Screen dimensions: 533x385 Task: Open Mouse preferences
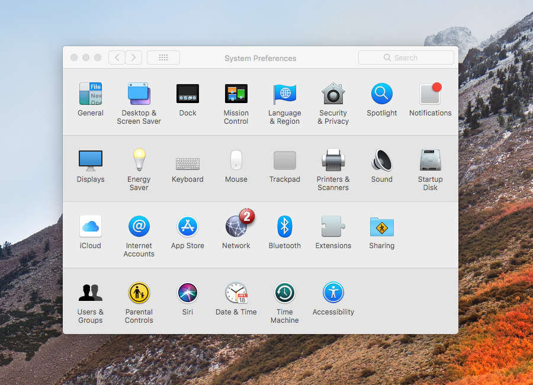[x=236, y=160]
